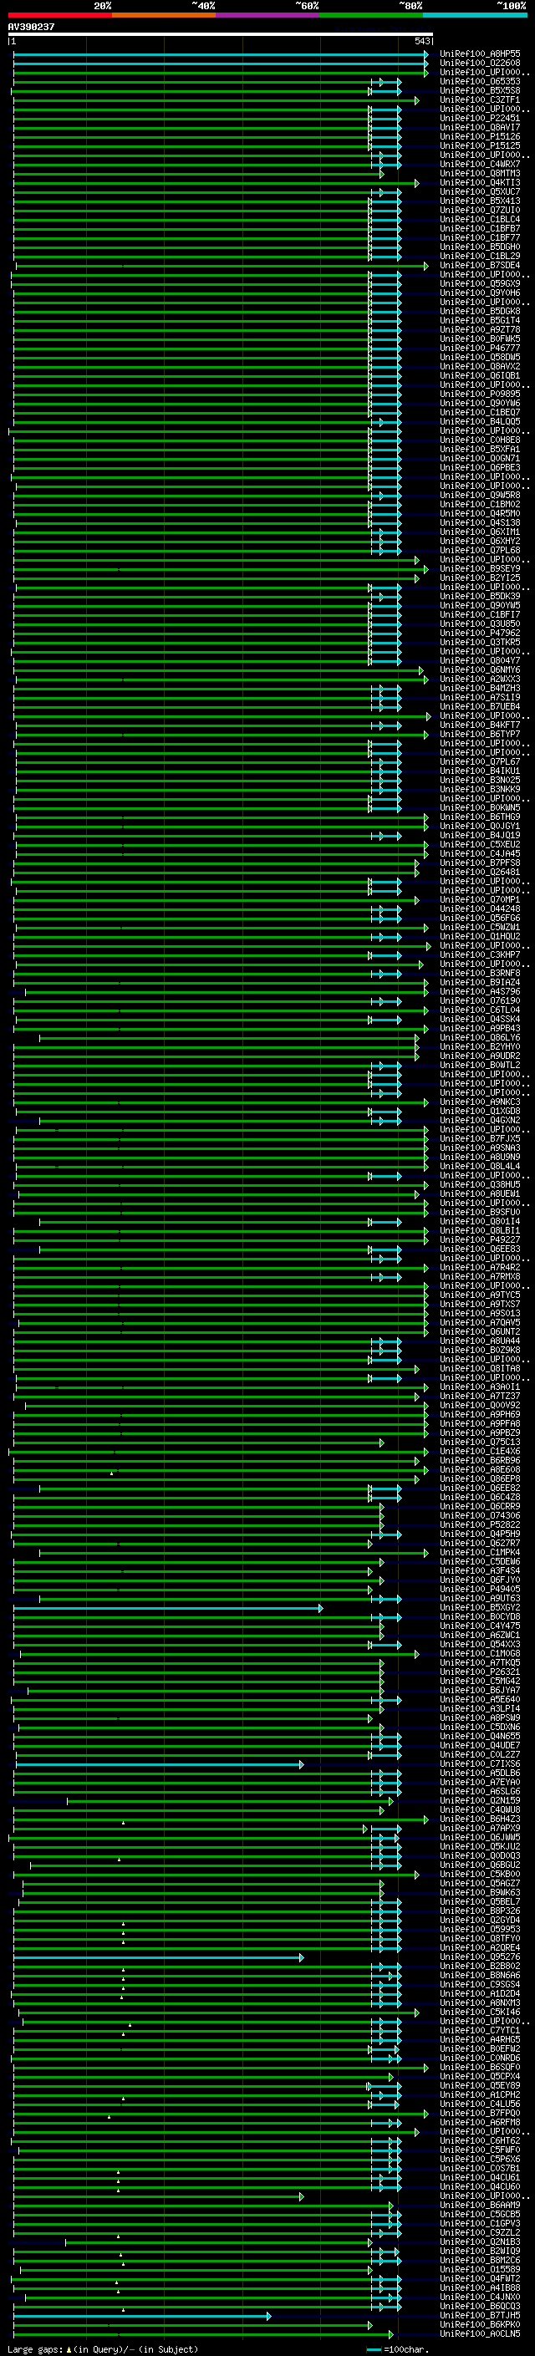
Task: Click hit label UniRef100_Q7ZUI0
Action: click(480, 211)
